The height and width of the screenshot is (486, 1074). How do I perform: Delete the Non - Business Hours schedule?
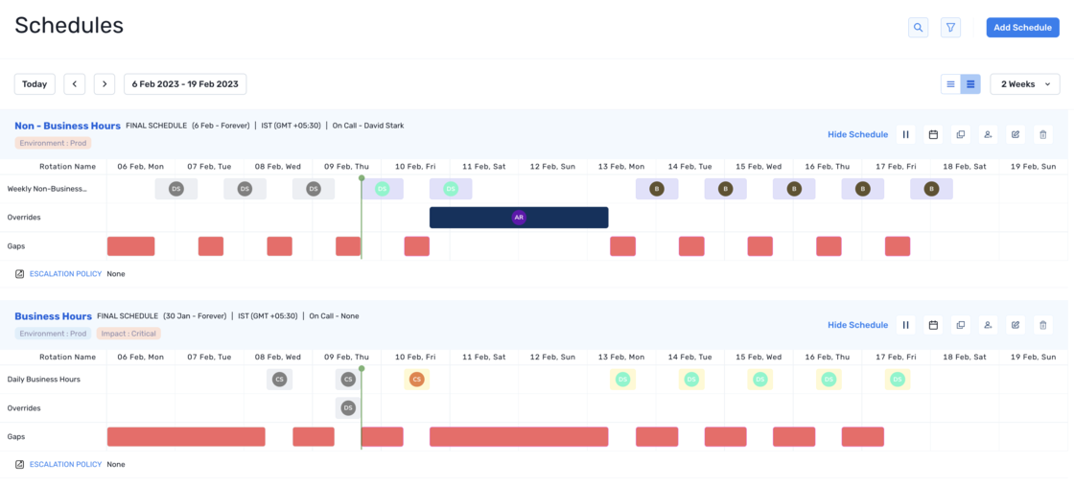coord(1042,135)
